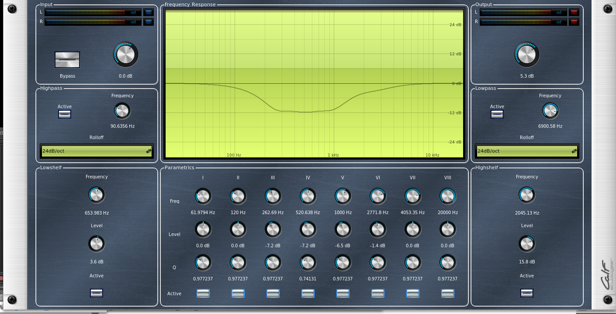Toggle Active for parametric band I
Screen dimensions: 616x314
click(x=203, y=294)
